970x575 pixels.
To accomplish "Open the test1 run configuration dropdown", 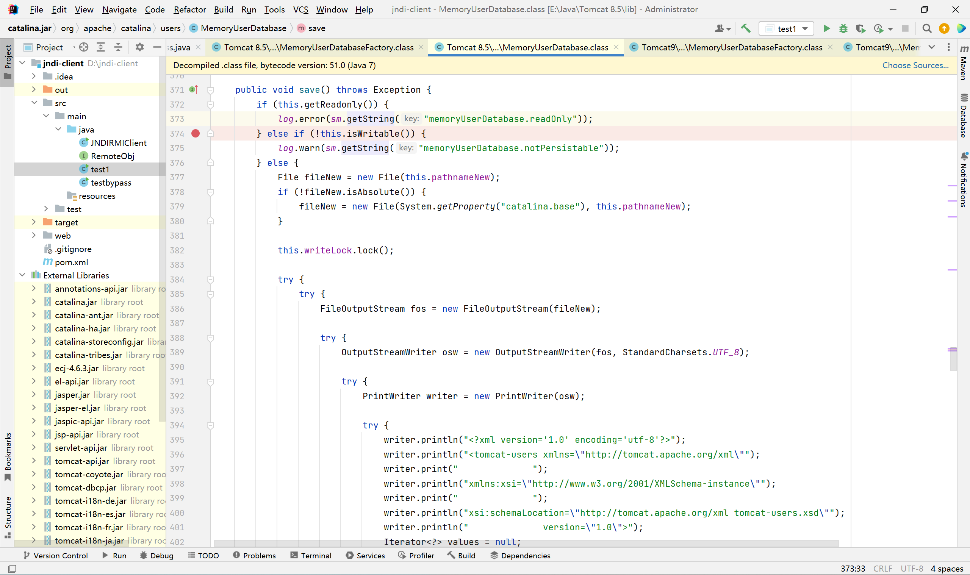I will point(786,28).
